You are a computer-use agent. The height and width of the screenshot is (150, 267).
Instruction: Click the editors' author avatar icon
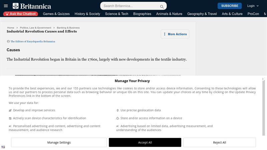pos(8,42)
